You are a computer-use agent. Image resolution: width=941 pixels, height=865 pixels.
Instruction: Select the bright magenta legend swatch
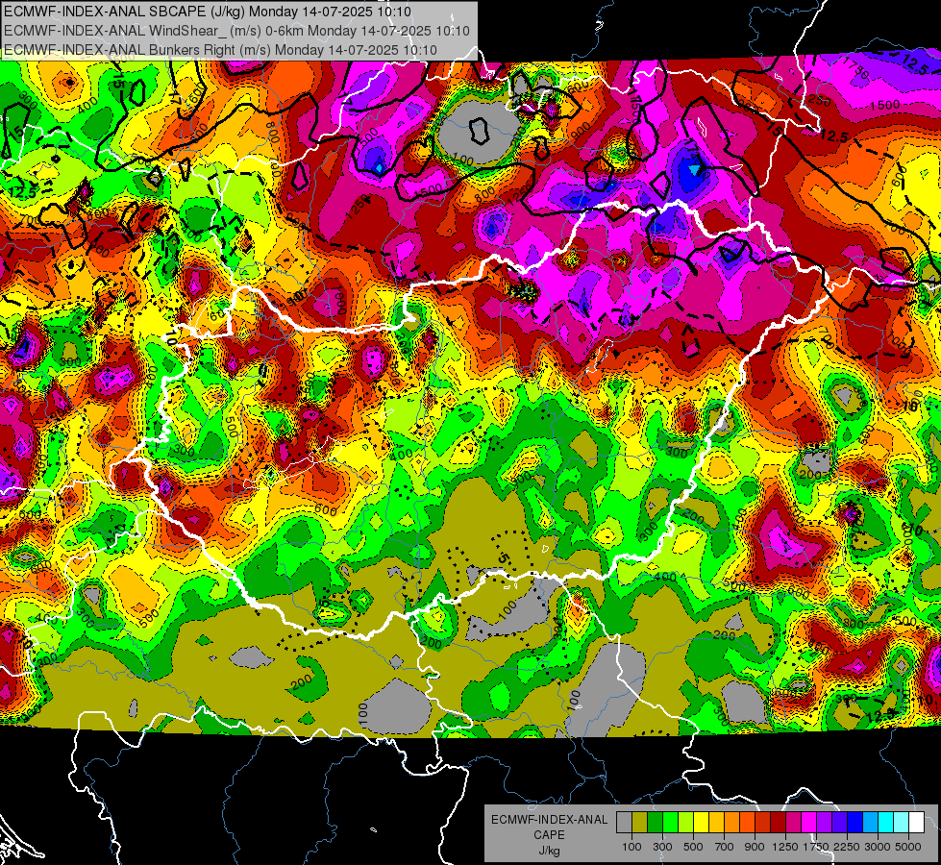[809, 823]
